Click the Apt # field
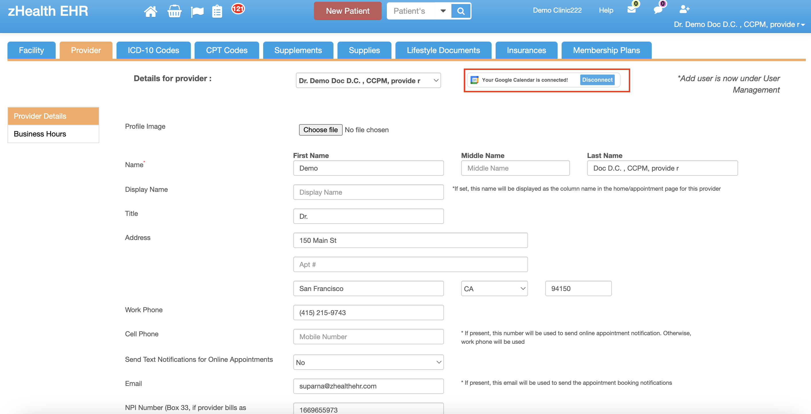The height and width of the screenshot is (414, 811). point(410,264)
